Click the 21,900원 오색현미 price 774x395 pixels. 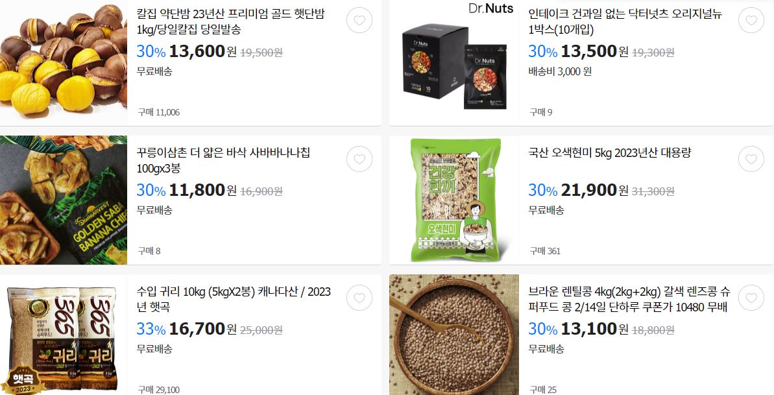595,190
